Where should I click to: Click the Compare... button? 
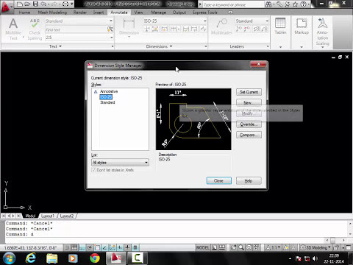249,135
